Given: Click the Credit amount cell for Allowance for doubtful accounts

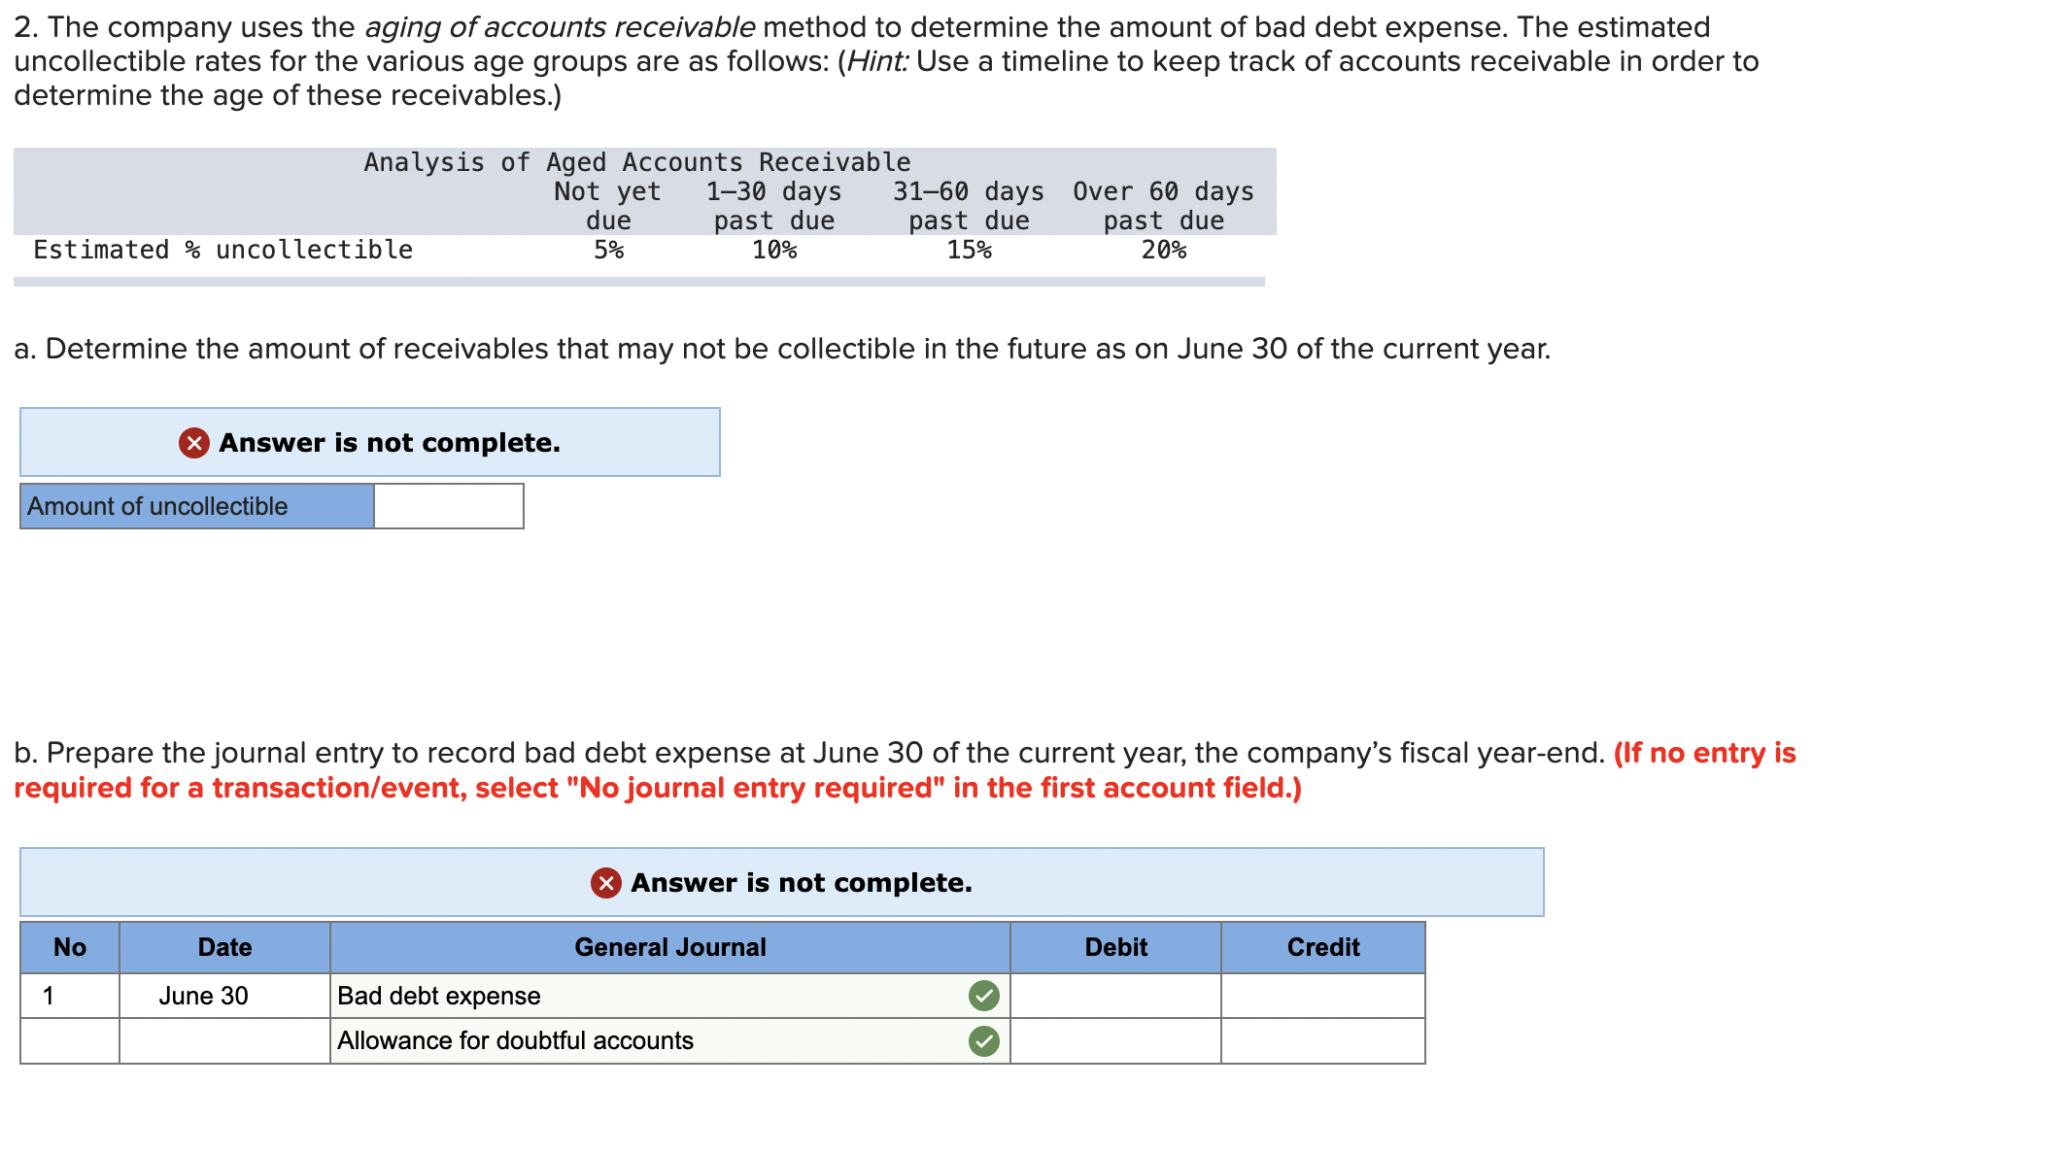Looking at the screenshot, I should coord(1323,1039).
